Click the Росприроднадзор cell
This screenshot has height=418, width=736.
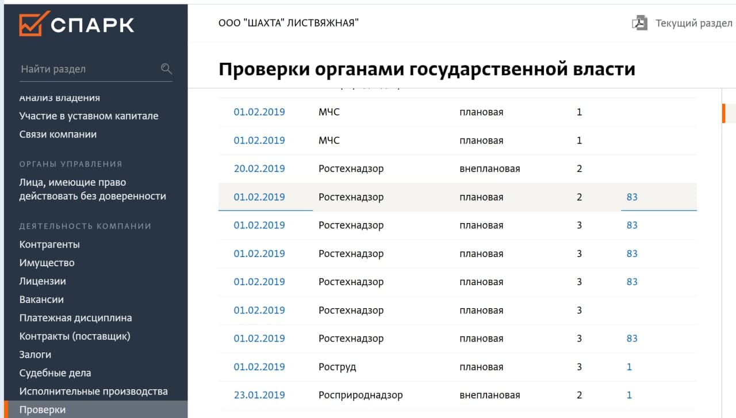[x=361, y=396]
